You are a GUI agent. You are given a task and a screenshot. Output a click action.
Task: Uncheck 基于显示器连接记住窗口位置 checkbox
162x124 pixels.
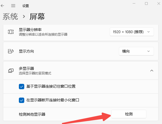(22, 87)
